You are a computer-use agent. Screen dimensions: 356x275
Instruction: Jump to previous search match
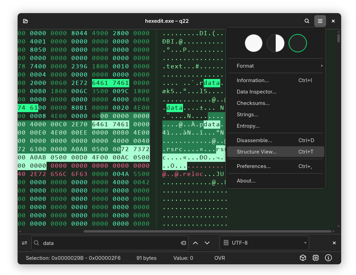tap(195, 243)
